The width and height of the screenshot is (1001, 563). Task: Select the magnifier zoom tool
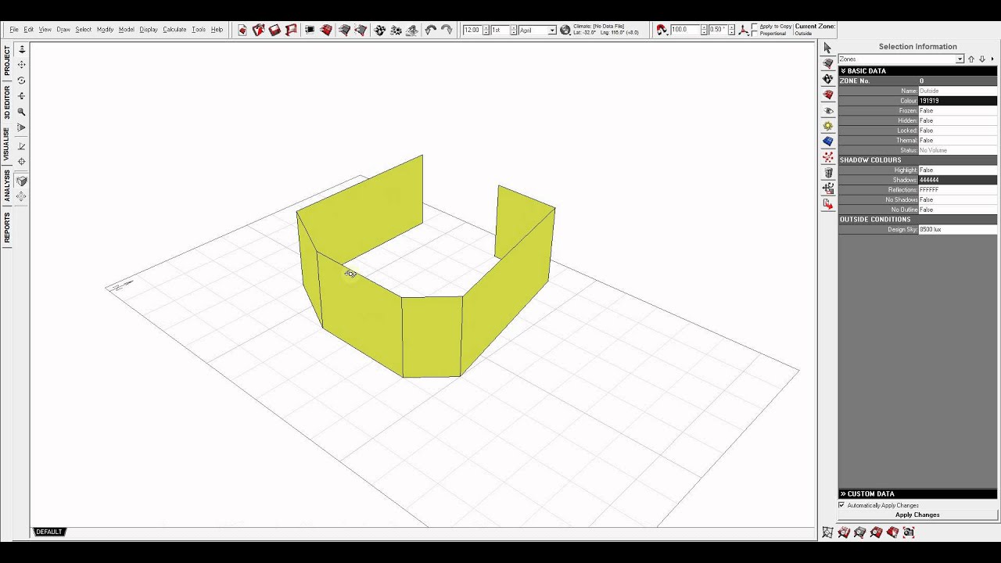pos(21,112)
